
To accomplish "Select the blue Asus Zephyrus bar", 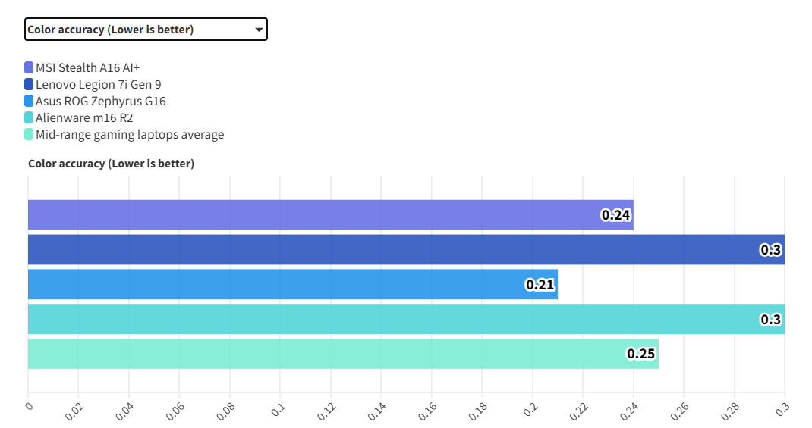I will (x=266, y=284).
